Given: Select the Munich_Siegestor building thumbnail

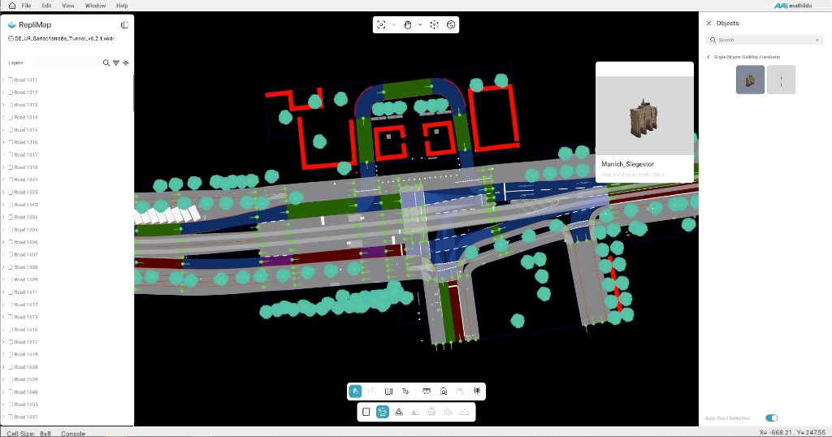Looking at the screenshot, I should [750, 80].
